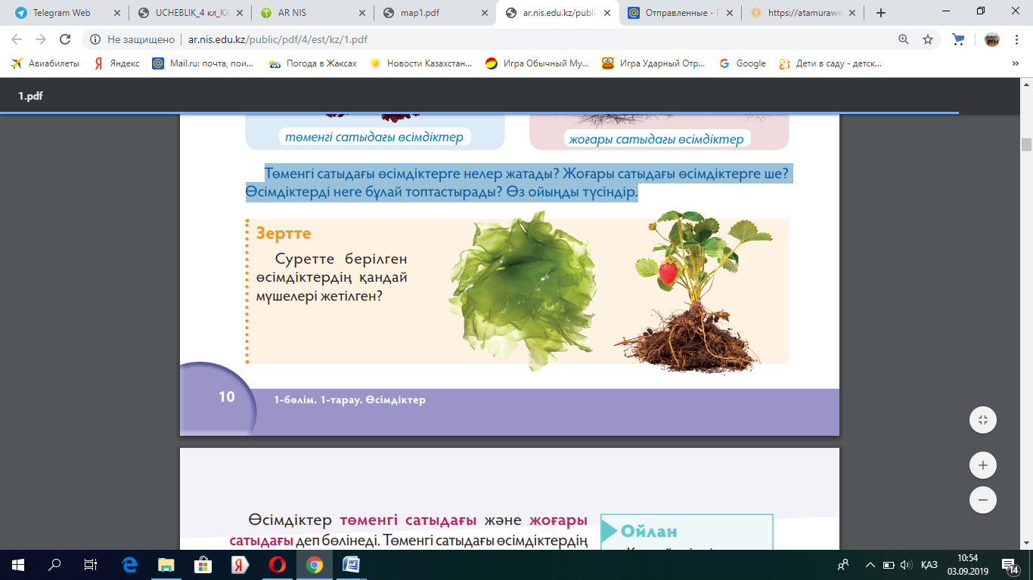Open the People icon in the taskbar
This screenshot has width=1033, height=580.
(843, 565)
